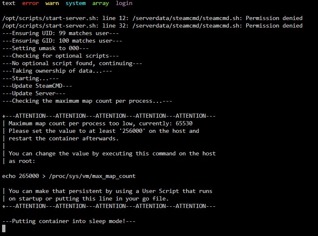Click the 'Update SteamCMD' log line
The height and width of the screenshot is (236, 318).
[x=37, y=86]
